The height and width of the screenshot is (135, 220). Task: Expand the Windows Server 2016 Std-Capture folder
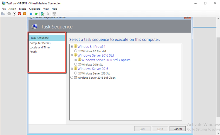coord(76,60)
